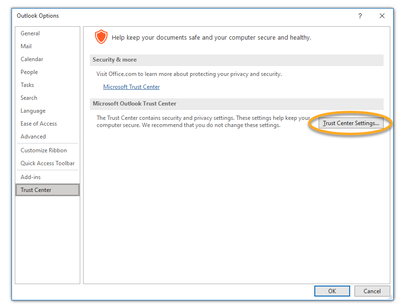Image resolution: width=407 pixels, height=308 pixels.
Task: Close the Outlook Options dialog
Action: 382,16
